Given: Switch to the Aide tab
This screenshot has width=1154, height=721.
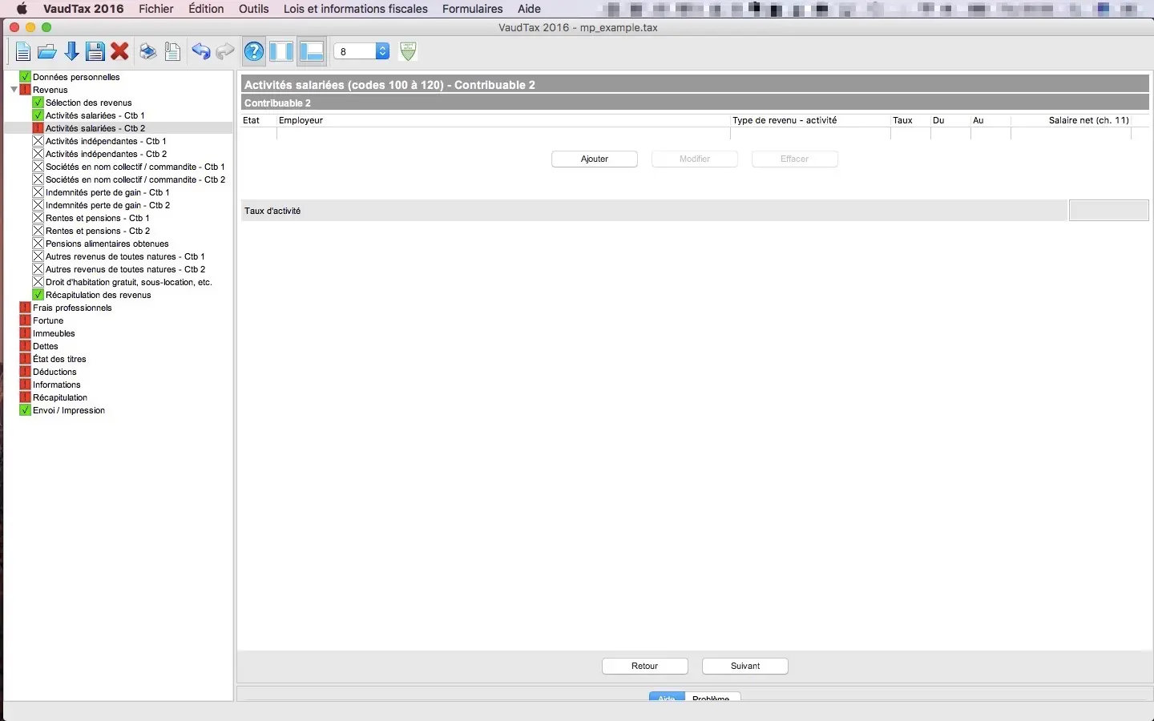Looking at the screenshot, I should pos(667,697).
